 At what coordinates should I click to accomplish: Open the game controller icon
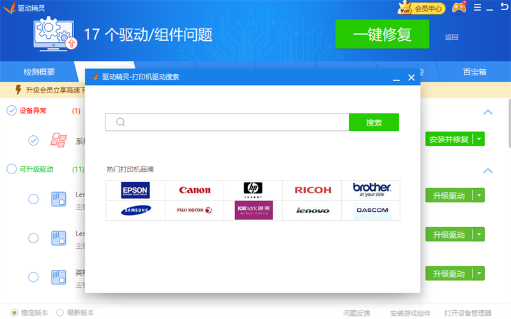coord(459,8)
